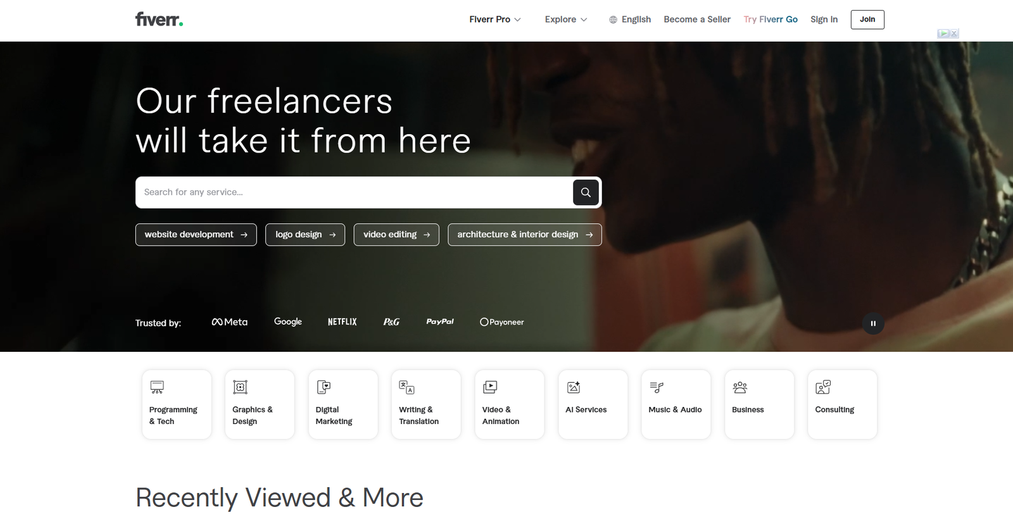This screenshot has height=517, width=1013.
Task: Go to Become a Seller
Action: pyautogui.click(x=697, y=20)
